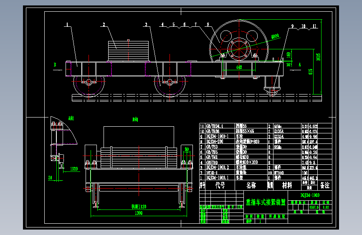Image resolution: width=362 pixels, height=235 pixels.
Task: Click the 1987.5 weight value
Action: [314, 207]
